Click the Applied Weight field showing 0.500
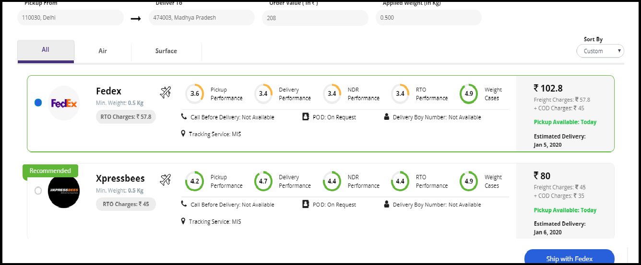The image size is (641, 265). 428,18
